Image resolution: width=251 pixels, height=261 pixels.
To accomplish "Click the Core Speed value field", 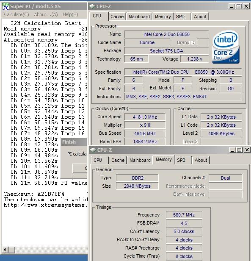I will 145,117.
